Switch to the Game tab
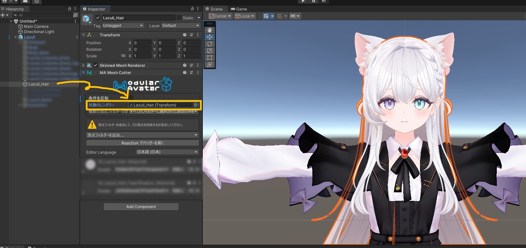 point(239,9)
